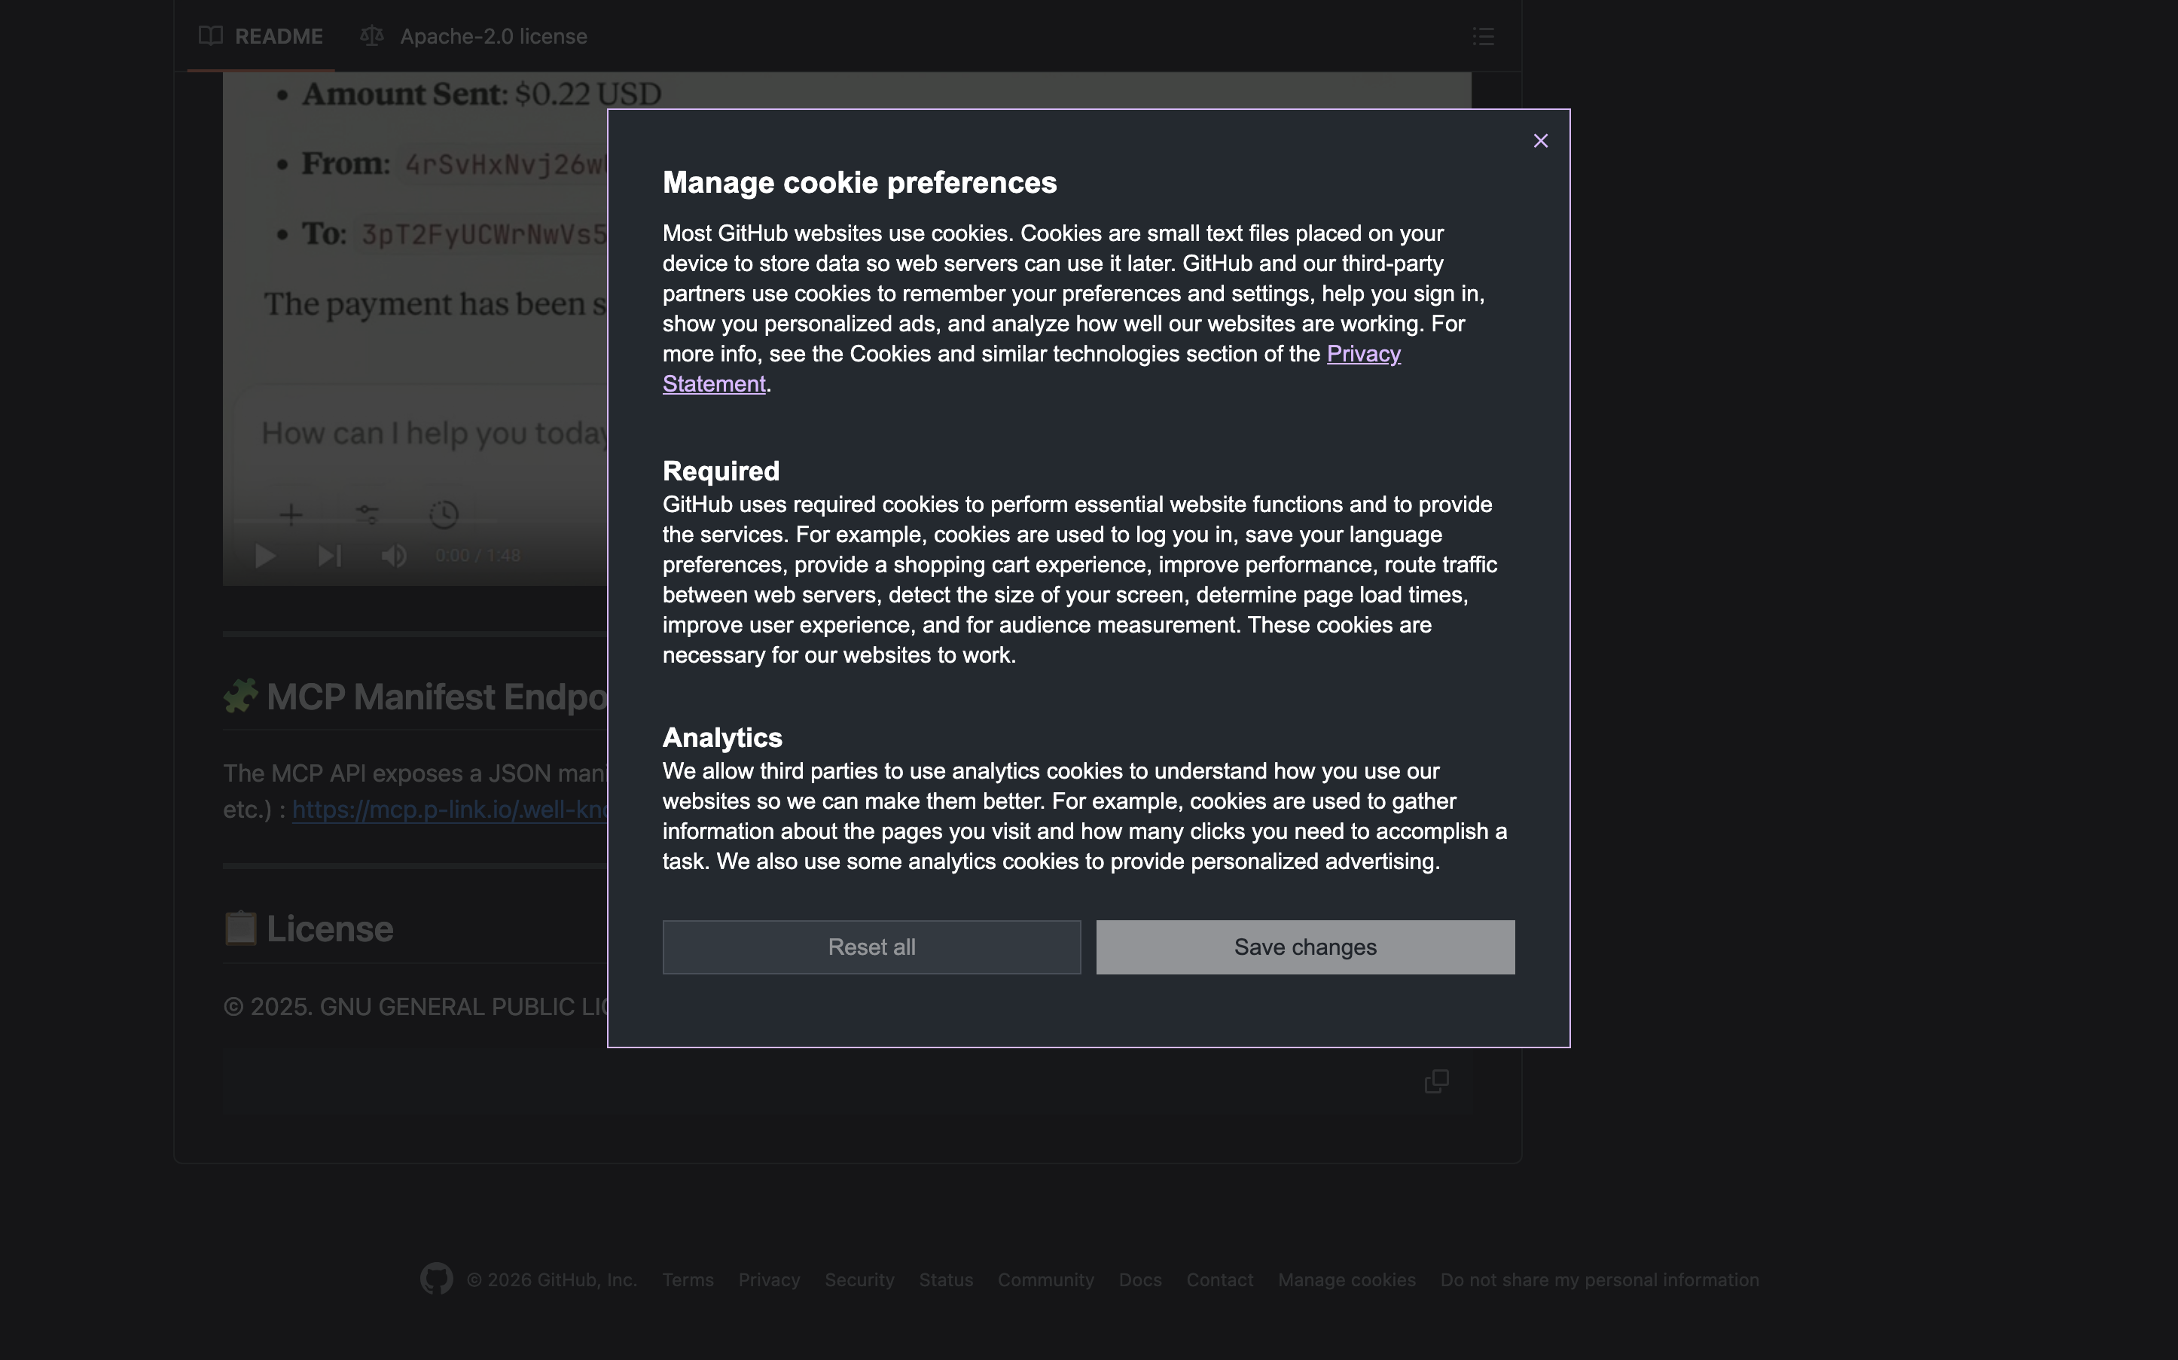
Task: Open the Docs footer link
Action: 1139,1280
